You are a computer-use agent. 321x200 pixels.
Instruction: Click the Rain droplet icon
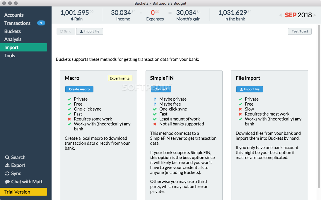click(x=72, y=19)
